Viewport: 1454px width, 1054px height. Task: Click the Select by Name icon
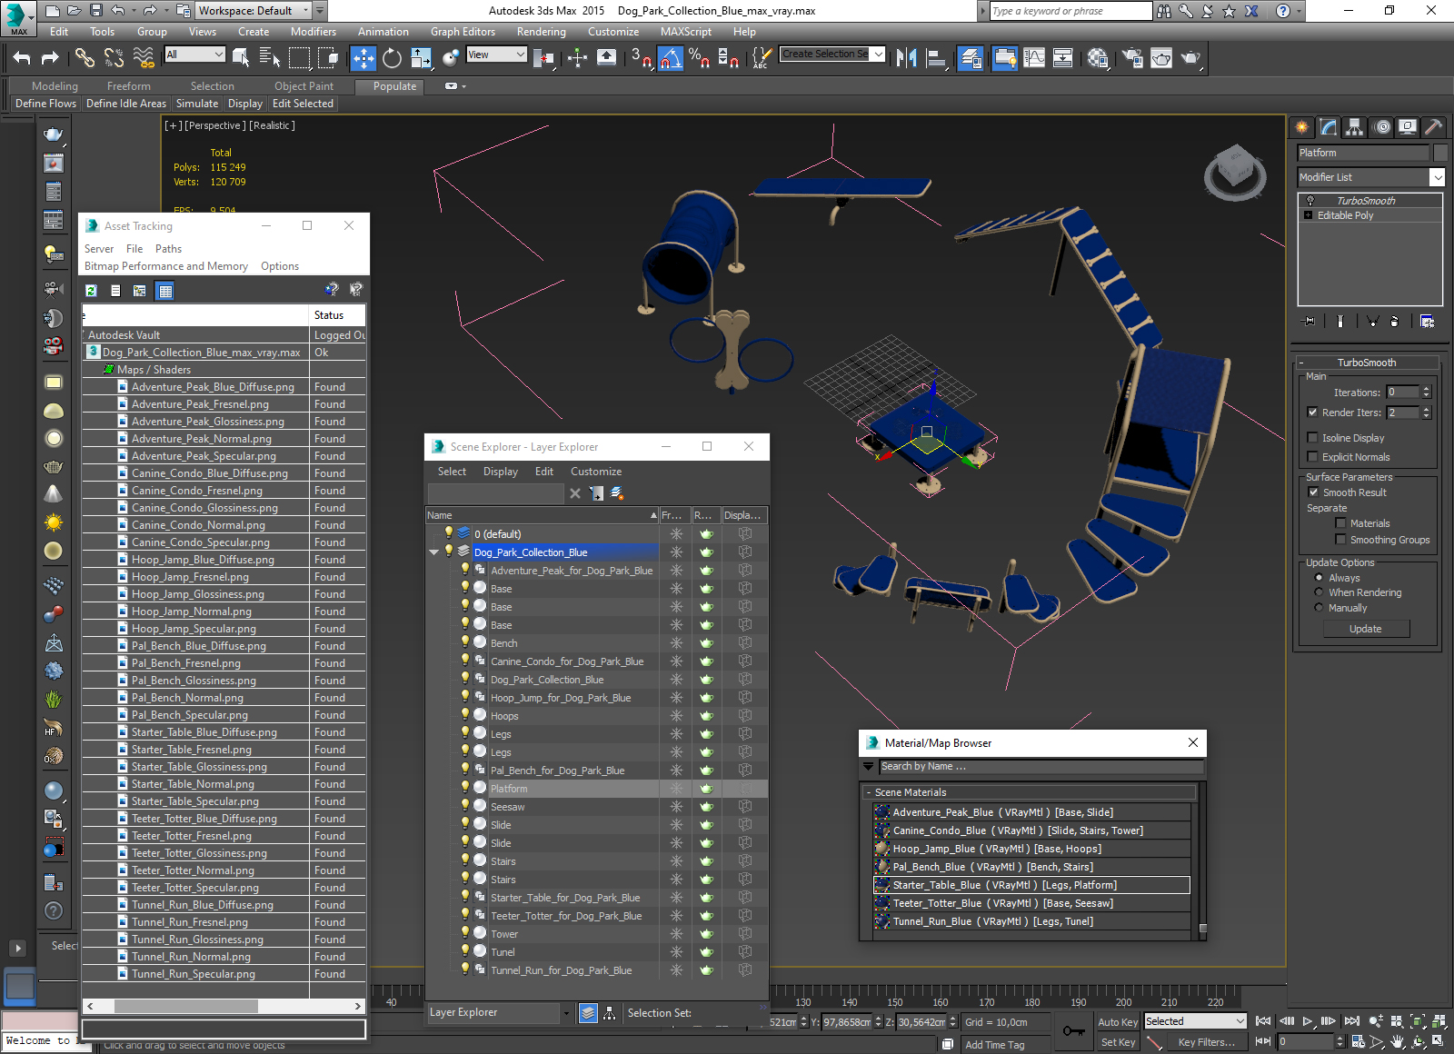coord(270,58)
